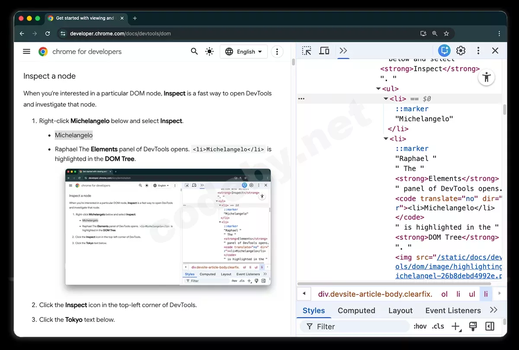The height and width of the screenshot is (350, 519).
Task: Open the hamburger navigation menu
Action: [26, 51]
